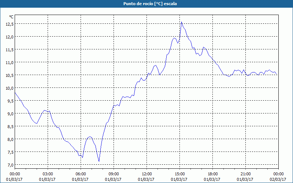This screenshot has width=293, height=183.
Task: Click the 01/03/17 date under 21:00
Action: coord(245,179)
